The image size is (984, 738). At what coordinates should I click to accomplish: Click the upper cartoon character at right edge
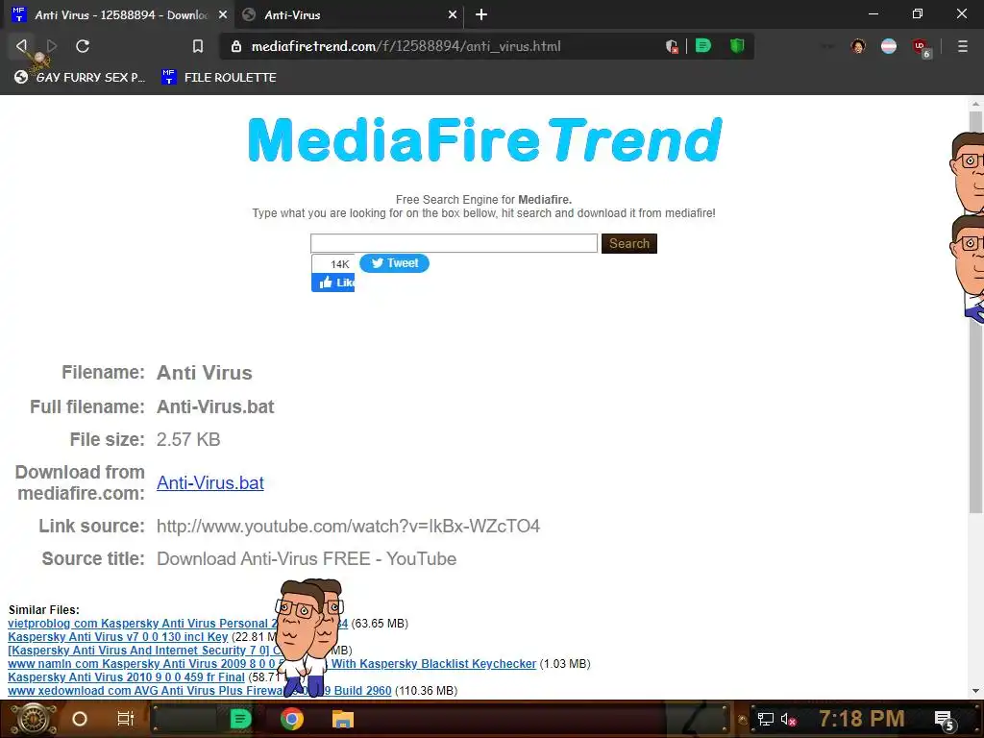(967, 173)
